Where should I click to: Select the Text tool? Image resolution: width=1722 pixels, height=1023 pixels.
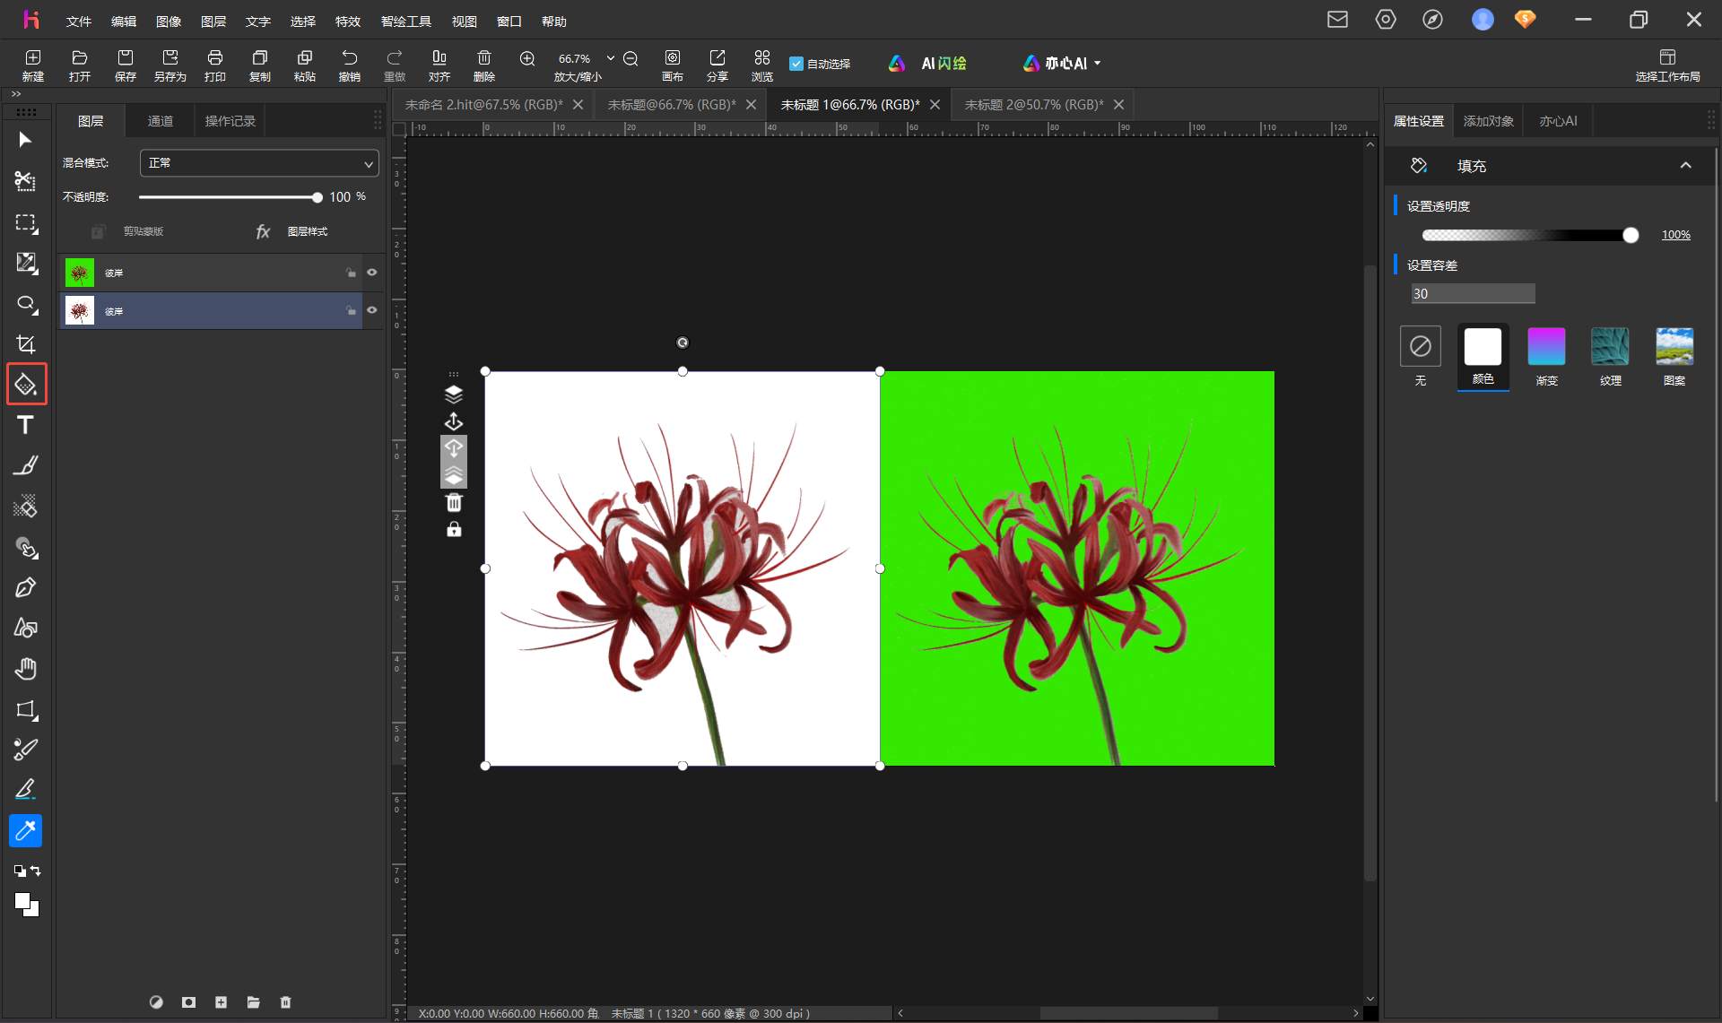click(25, 425)
